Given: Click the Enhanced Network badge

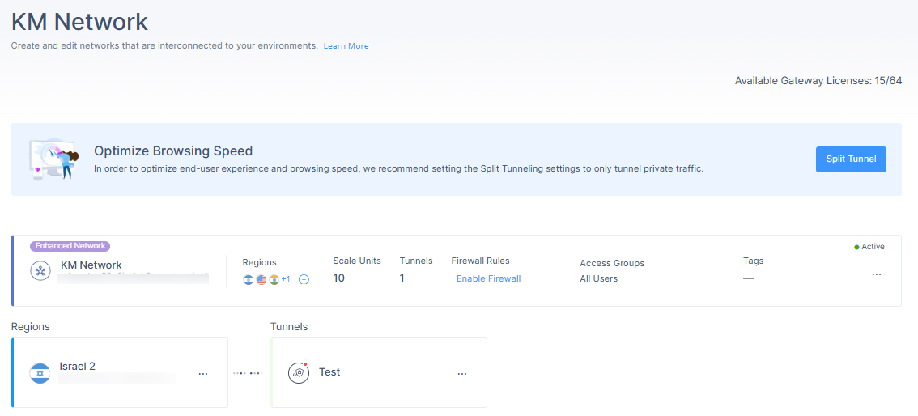Looking at the screenshot, I should pos(70,246).
